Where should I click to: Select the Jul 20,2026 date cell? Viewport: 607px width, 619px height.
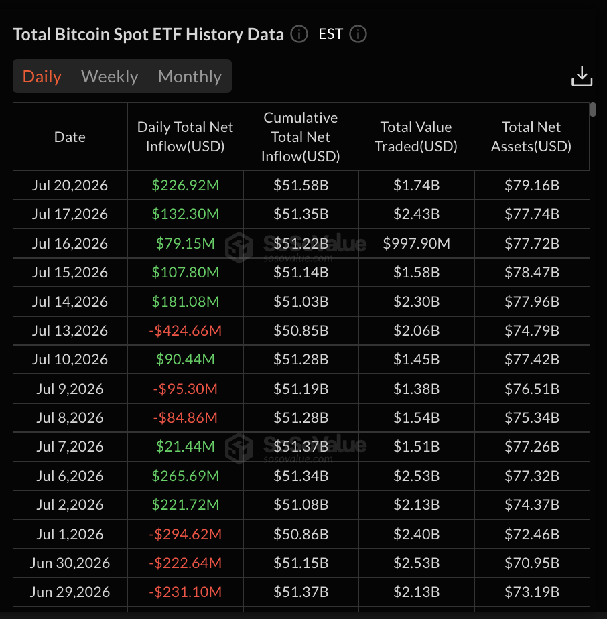click(70, 185)
